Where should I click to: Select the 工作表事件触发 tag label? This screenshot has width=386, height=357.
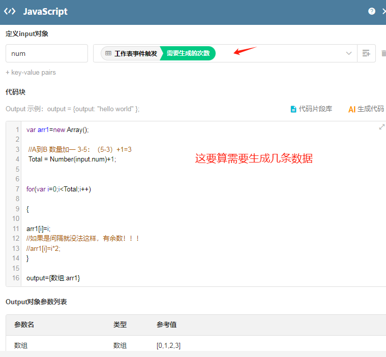(x=135, y=53)
